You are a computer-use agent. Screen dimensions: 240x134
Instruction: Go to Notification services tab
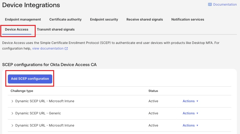[x=188, y=19]
